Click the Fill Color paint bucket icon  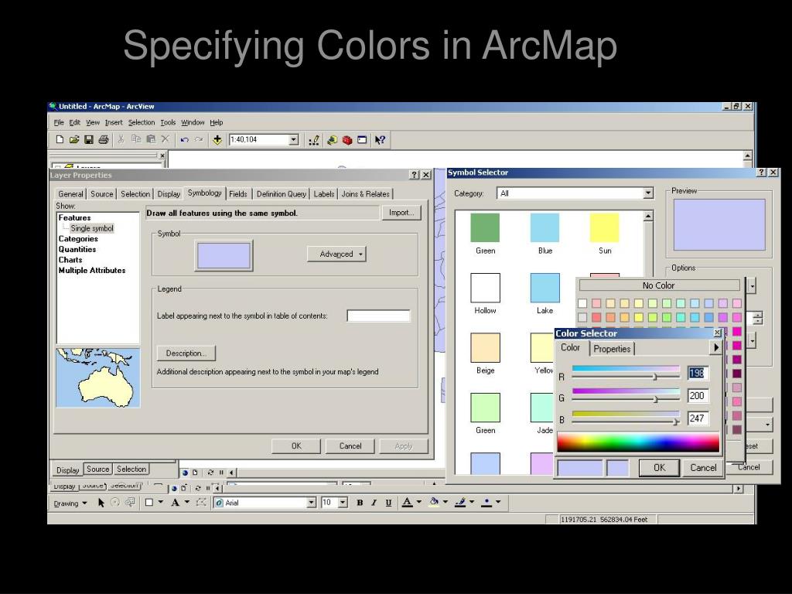(433, 503)
